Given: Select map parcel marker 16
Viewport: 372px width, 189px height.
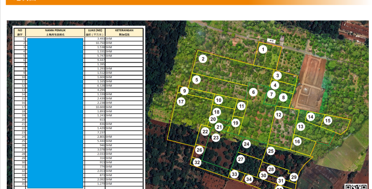Looking at the screenshot, I should tap(297, 141).
